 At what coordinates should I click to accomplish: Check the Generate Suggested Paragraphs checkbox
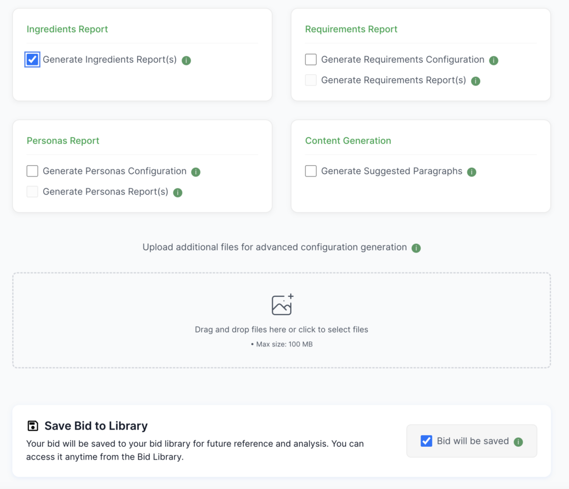(x=311, y=171)
